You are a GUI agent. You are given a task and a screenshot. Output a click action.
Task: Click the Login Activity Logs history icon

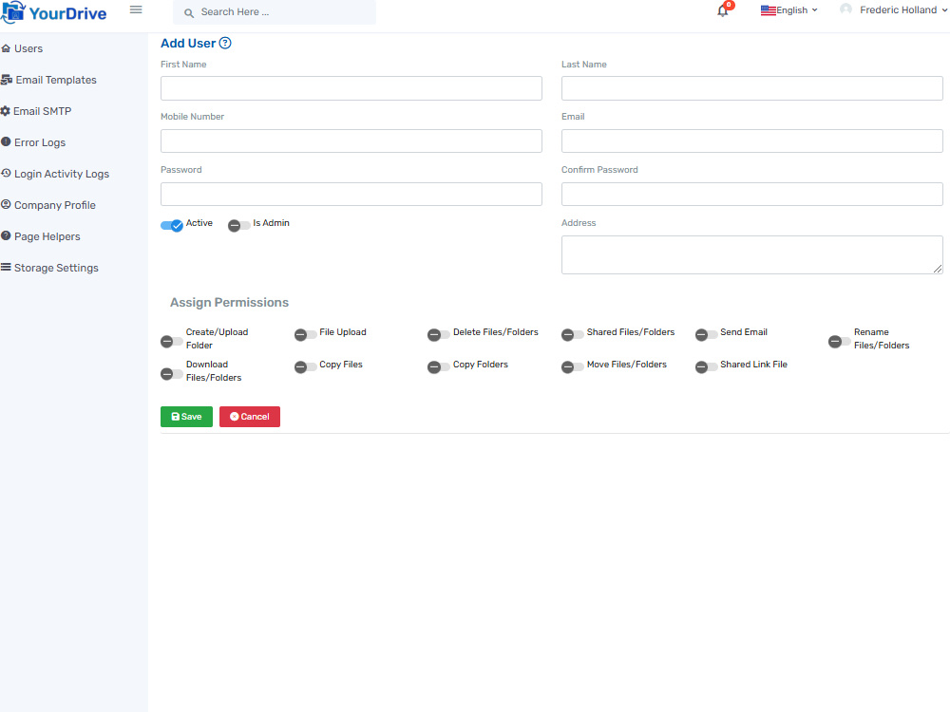6,173
